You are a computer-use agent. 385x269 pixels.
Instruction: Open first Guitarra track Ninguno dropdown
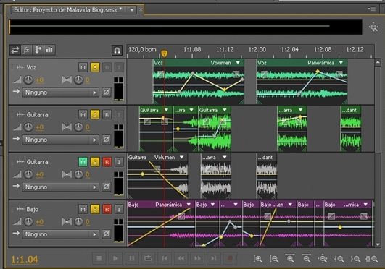click(x=61, y=140)
